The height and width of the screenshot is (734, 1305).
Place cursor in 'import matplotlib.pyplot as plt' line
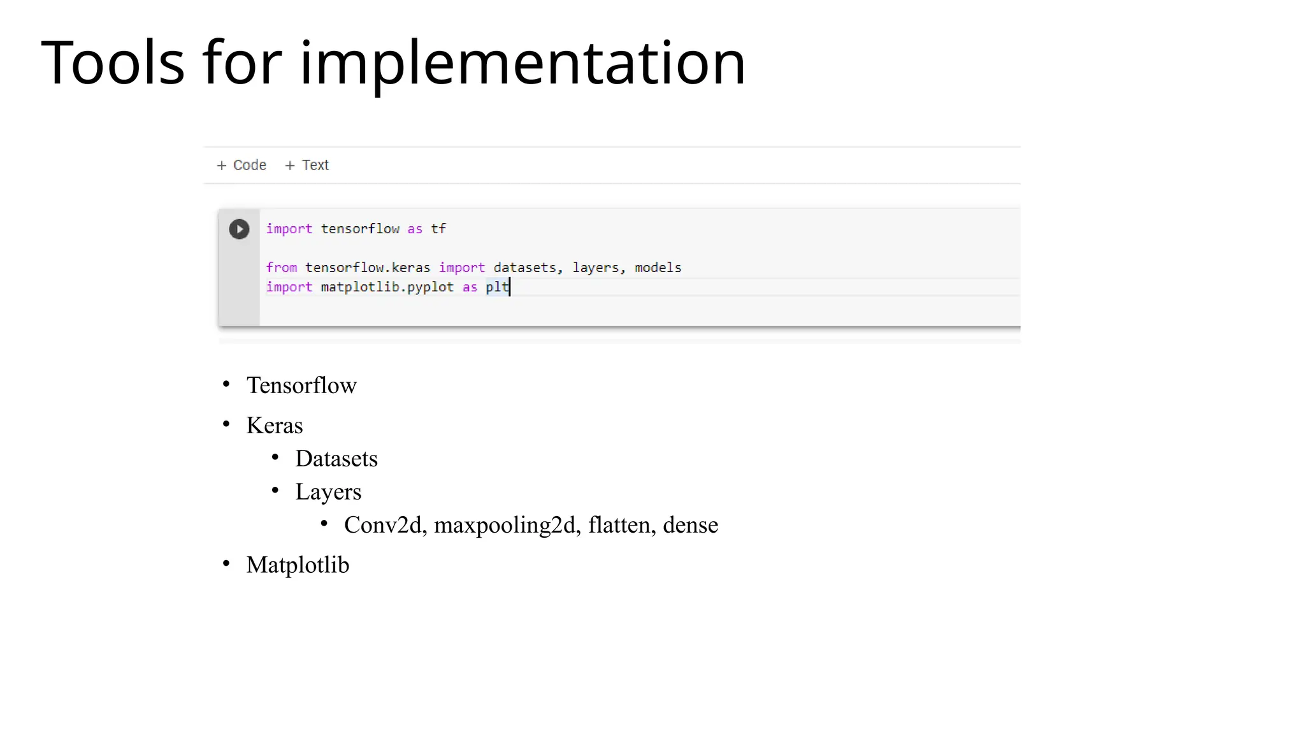[x=387, y=287]
